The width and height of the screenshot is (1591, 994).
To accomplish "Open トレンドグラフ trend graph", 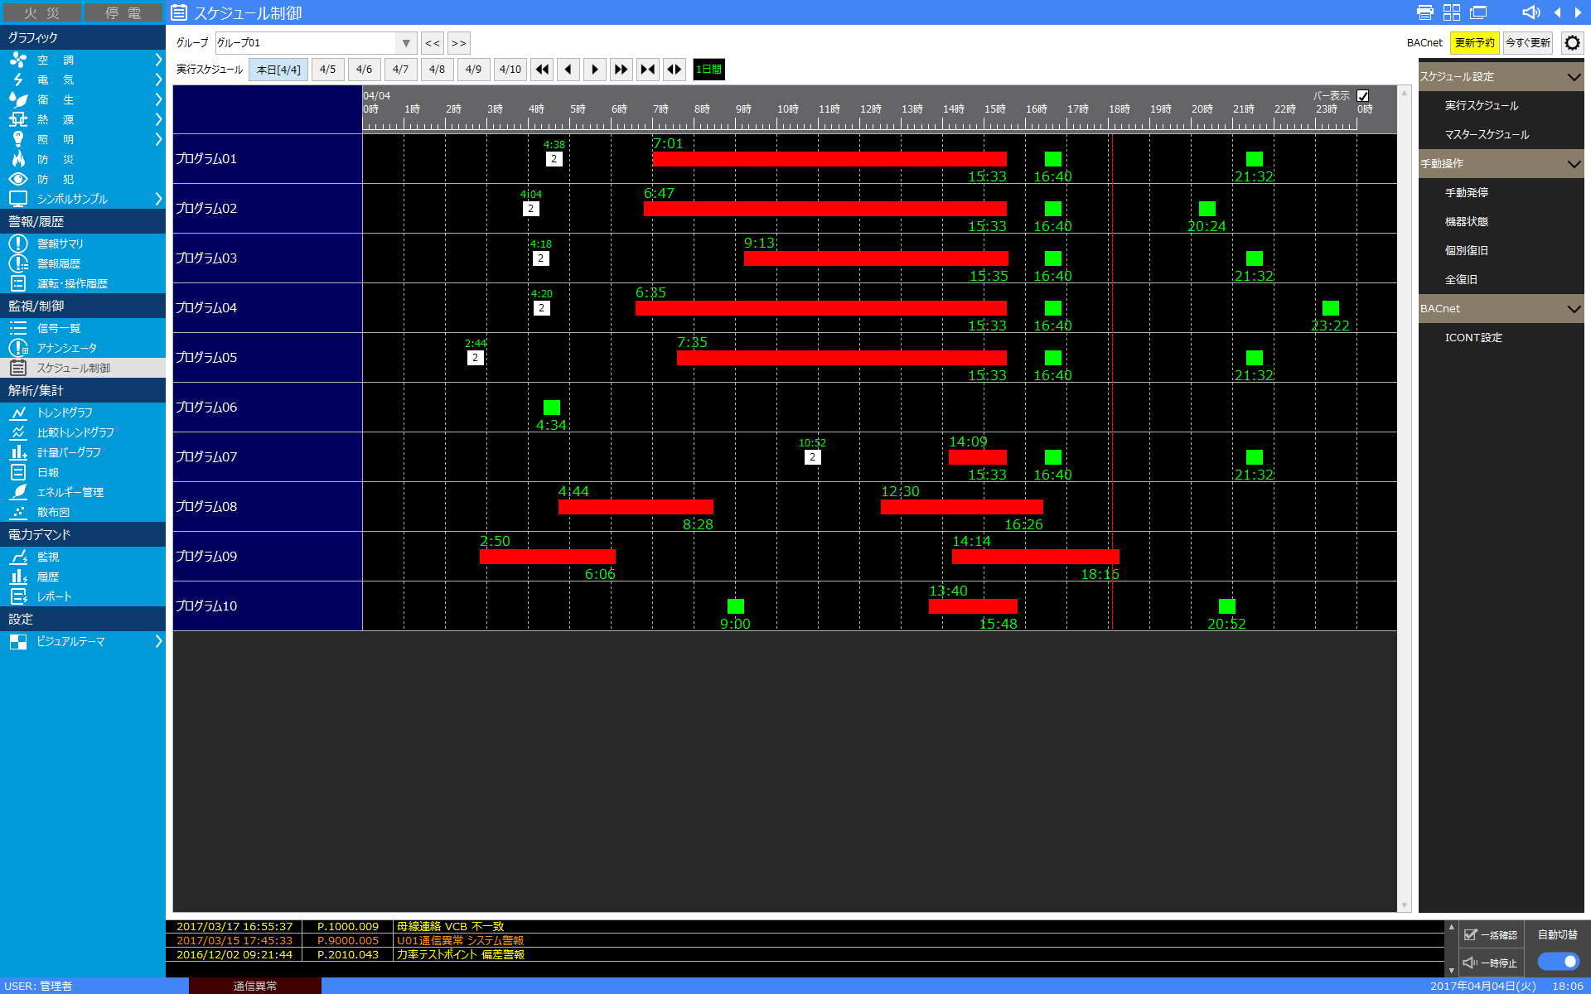I will click(x=83, y=413).
